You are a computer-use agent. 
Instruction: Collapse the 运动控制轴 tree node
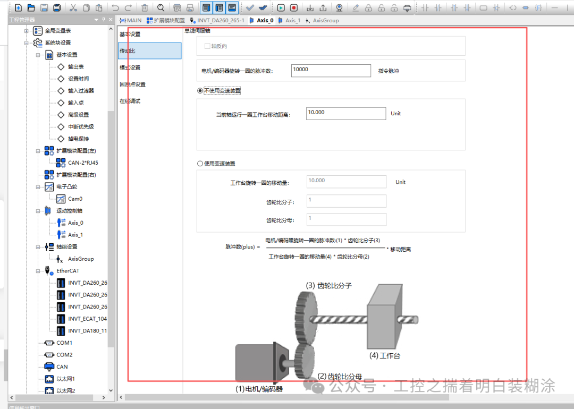pos(38,211)
